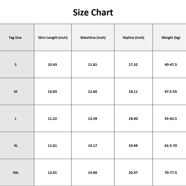Select skirt length value 10.43

point(52,64)
